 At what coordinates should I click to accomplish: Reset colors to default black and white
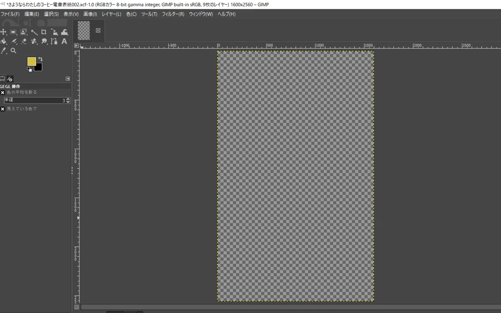pyautogui.click(x=29, y=69)
